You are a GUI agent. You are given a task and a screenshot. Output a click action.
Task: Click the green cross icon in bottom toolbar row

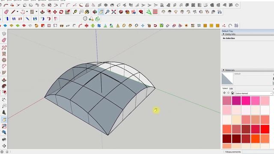93,26
